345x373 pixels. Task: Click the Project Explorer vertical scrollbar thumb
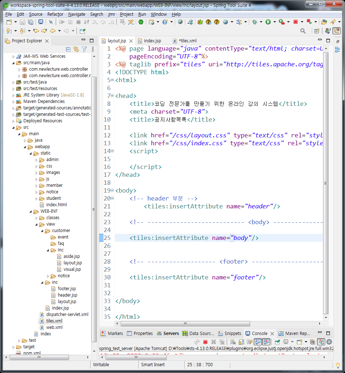click(x=94, y=209)
